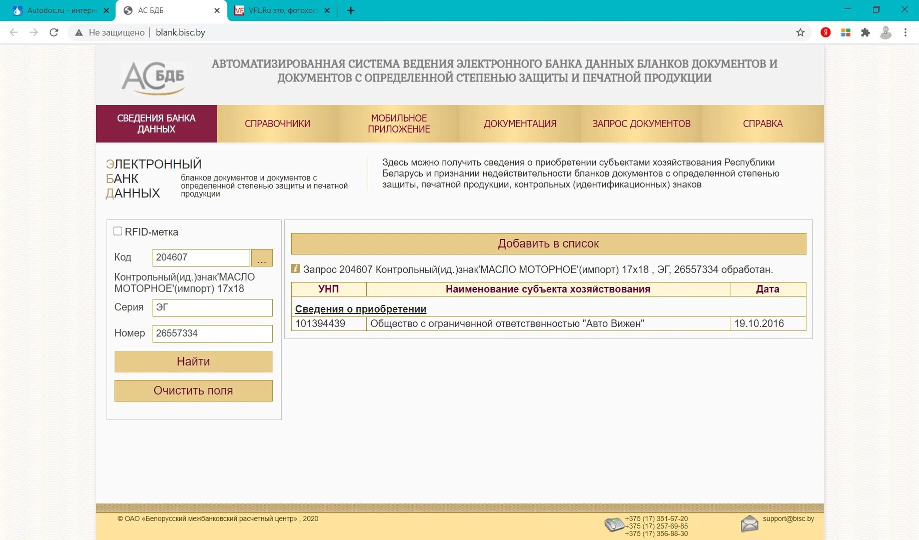Image resolution: width=919 pixels, height=540 pixels.
Task: Click the Найти search button
Action: (194, 361)
